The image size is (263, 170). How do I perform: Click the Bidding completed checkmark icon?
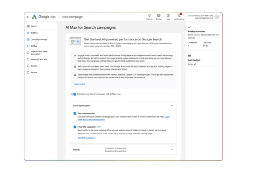28,33
